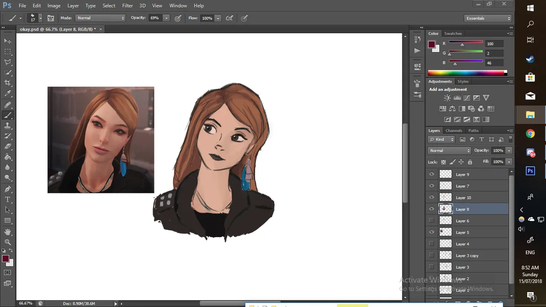Select the Rectangle shape tool
The height and width of the screenshot is (307, 546).
coord(8,220)
